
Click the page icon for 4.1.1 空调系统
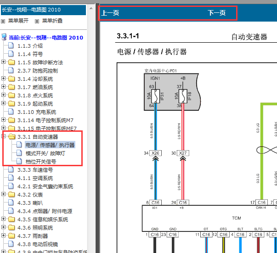point(11,178)
